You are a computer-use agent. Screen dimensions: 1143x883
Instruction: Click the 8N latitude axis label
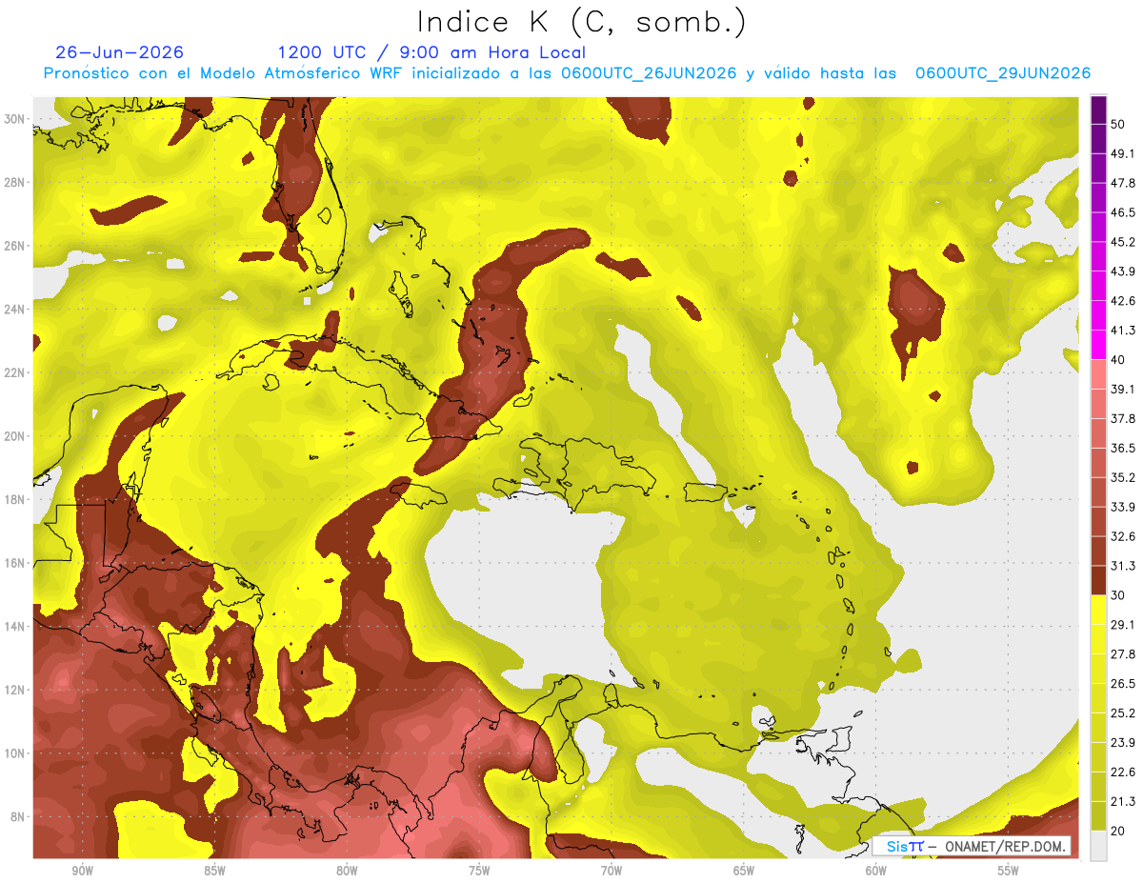pos(18,817)
